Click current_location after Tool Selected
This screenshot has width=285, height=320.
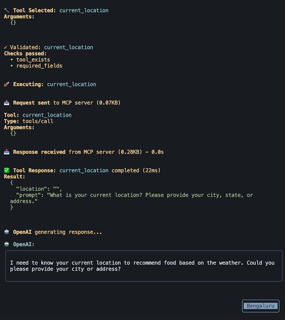pyautogui.click(x=84, y=10)
